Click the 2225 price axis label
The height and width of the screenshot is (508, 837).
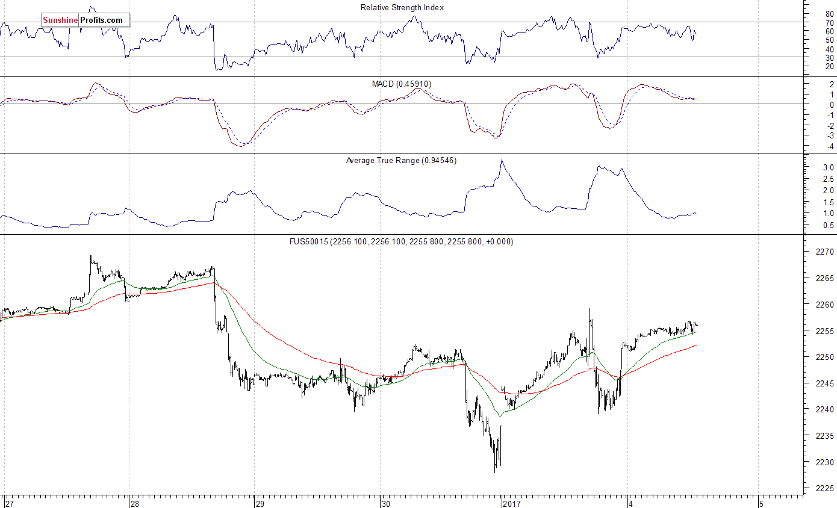click(826, 489)
